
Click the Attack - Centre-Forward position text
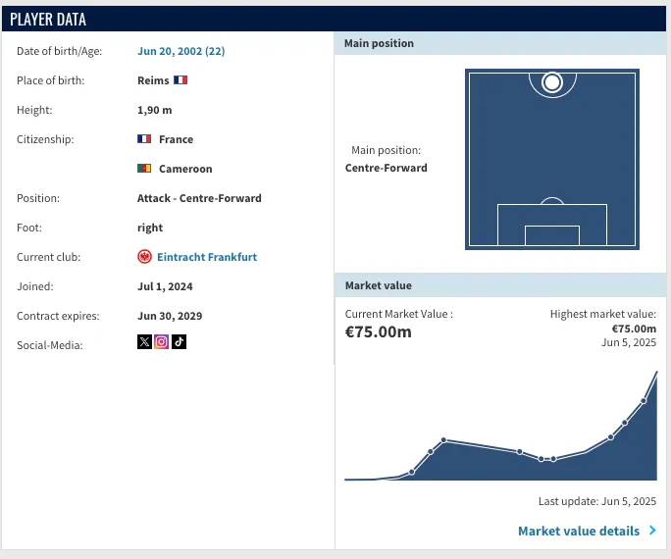[199, 198]
